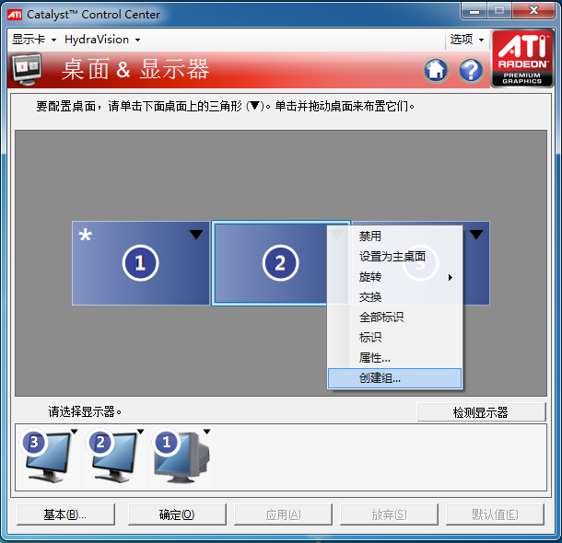
Task: Choose 创建组... from the context menu
Action: pyautogui.click(x=394, y=378)
